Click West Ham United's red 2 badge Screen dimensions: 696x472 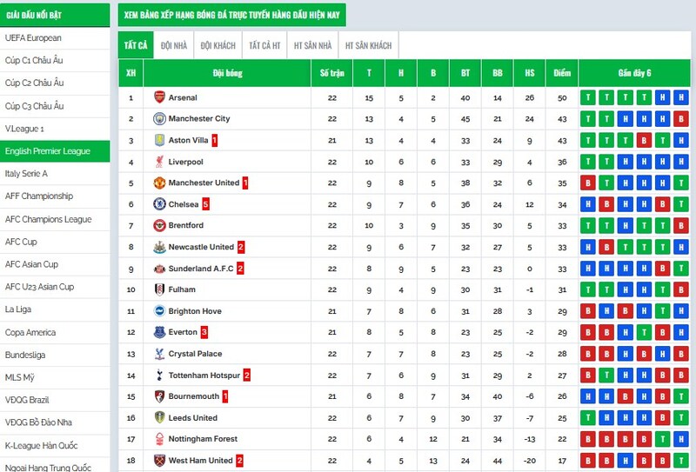point(239,460)
